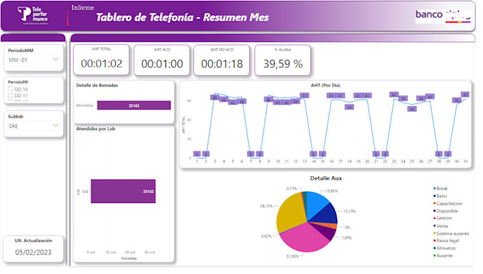
Task: Click the Informe label in header
Action: [82, 8]
